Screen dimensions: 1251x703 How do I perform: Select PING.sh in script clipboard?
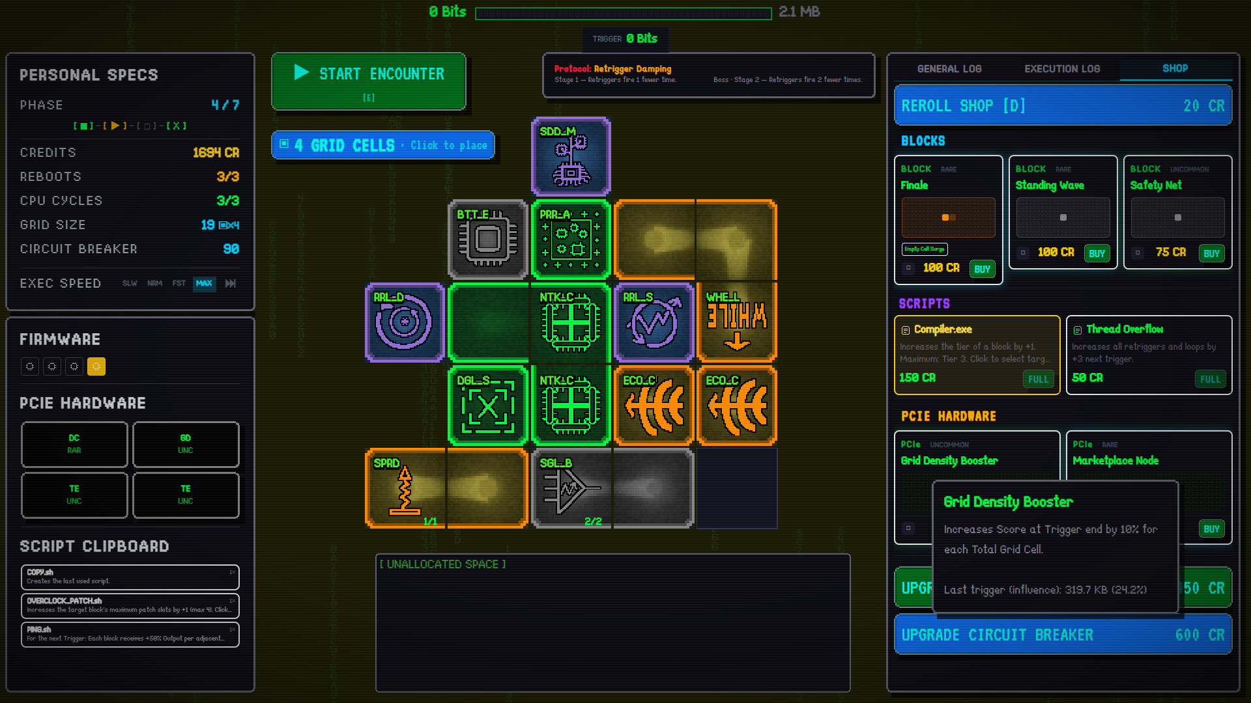click(x=130, y=634)
